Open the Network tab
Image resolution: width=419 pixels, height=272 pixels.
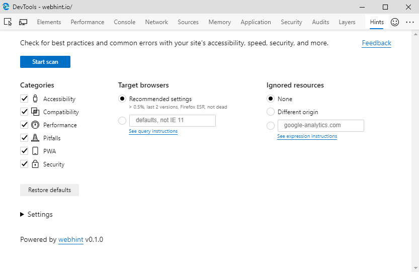tap(156, 22)
